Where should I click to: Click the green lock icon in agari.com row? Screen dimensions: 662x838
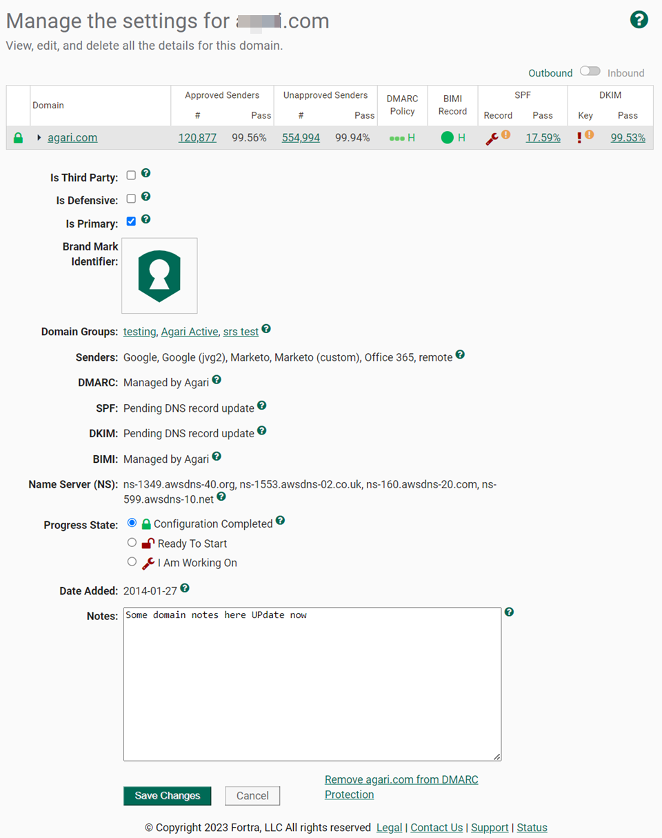[x=18, y=138]
